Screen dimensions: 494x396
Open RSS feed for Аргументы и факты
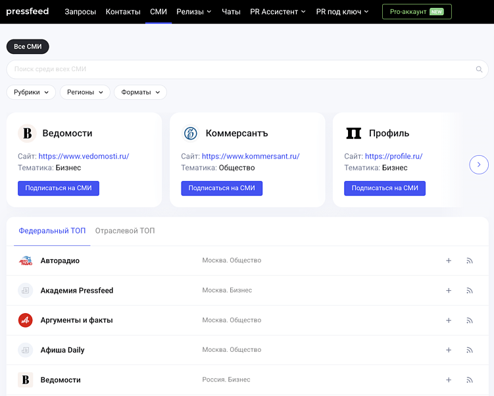click(470, 320)
